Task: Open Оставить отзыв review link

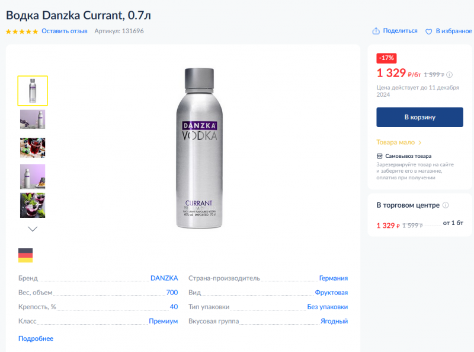Action: 65,31
